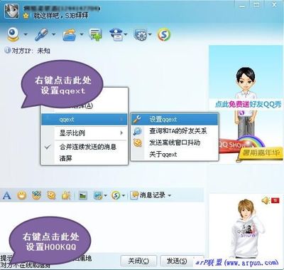Click the magnifier icon beside 查询和TA的好友关系
284x270 pixels.
tap(137, 131)
